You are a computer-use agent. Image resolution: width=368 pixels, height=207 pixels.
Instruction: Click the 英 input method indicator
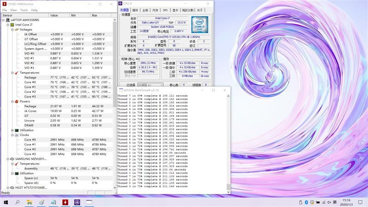point(335,202)
